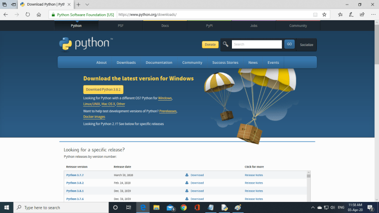Open the About menu
Screen dimensions: 379x213
(101, 62)
